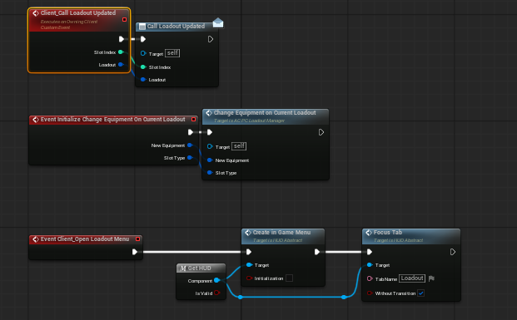This screenshot has width=517, height=320.
Task: Select the Call Loadout Updated node title
Action: [x=176, y=26]
